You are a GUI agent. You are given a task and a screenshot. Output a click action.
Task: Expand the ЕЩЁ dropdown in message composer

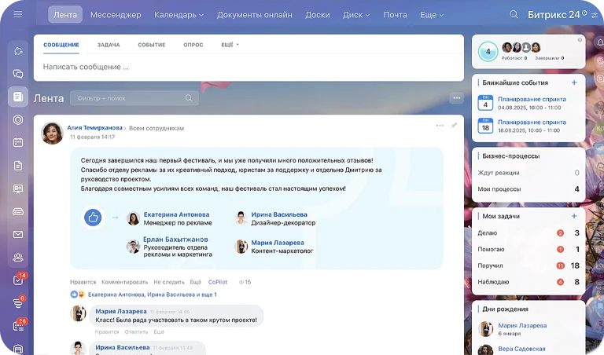(x=230, y=45)
